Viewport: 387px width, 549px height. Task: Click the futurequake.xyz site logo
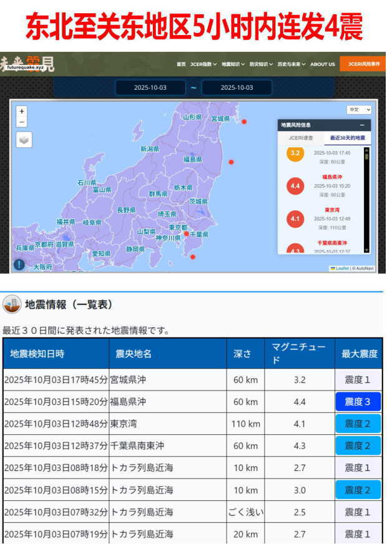(x=27, y=63)
